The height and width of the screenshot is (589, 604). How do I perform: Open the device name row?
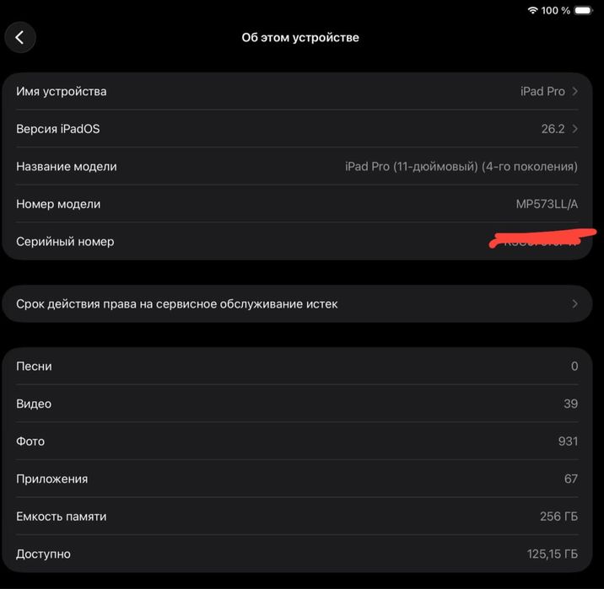tap(295, 91)
